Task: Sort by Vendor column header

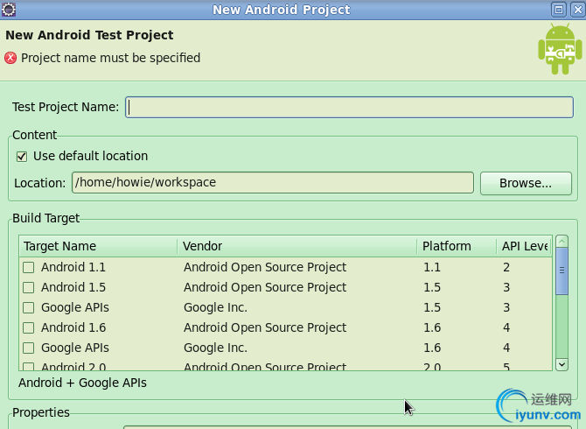Action: (296, 246)
